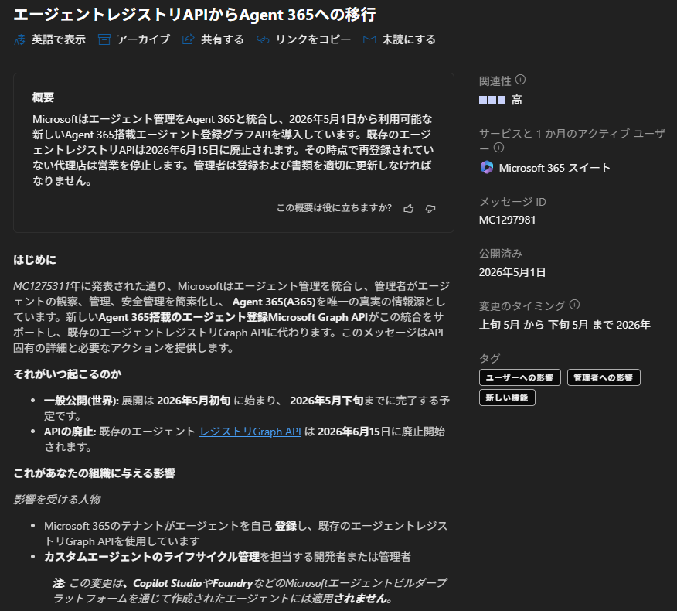Click the relevance level bars indicator
The image size is (677, 611).
(492, 100)
